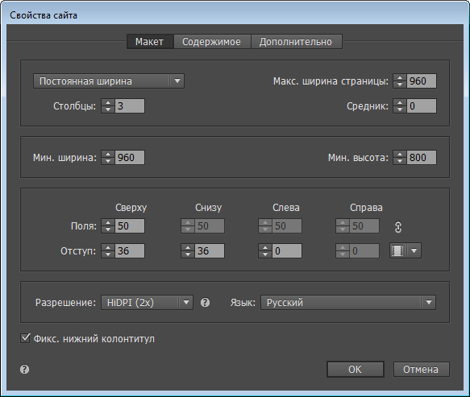Increase Отступ Слева with up arrow
470x397 pixels.
click(265, 247)
